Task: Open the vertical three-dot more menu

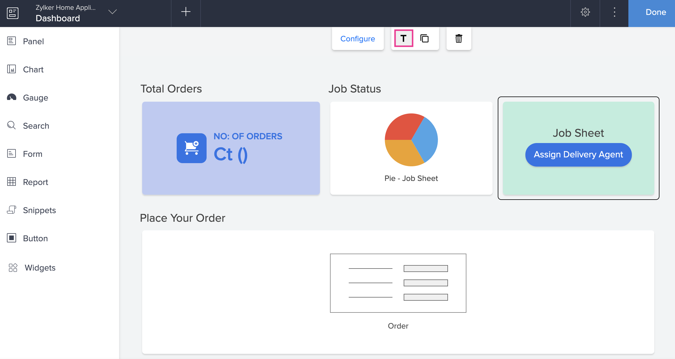Action: 614,12
